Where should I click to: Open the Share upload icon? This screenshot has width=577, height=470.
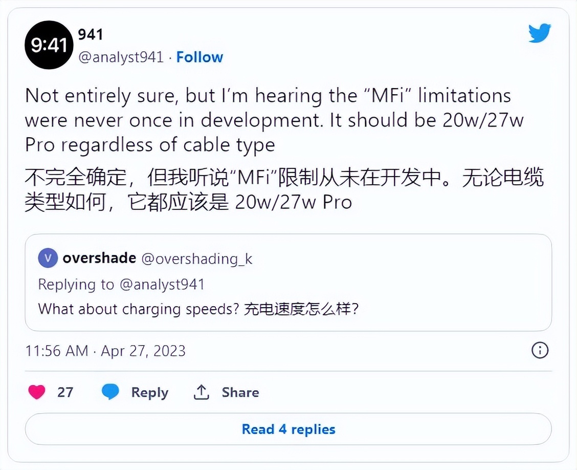(201, 392)
